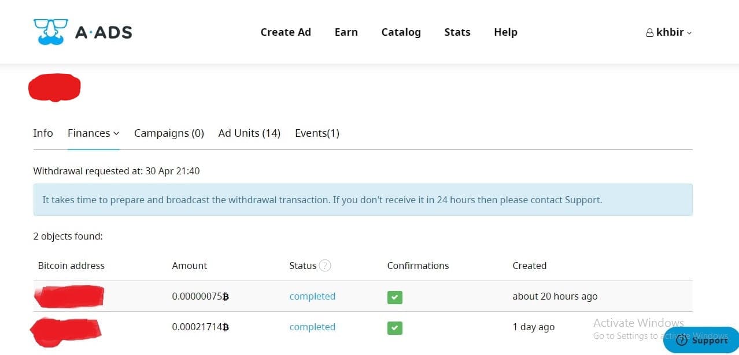Switch to the Ad Units (14) tab

[249, 133]
